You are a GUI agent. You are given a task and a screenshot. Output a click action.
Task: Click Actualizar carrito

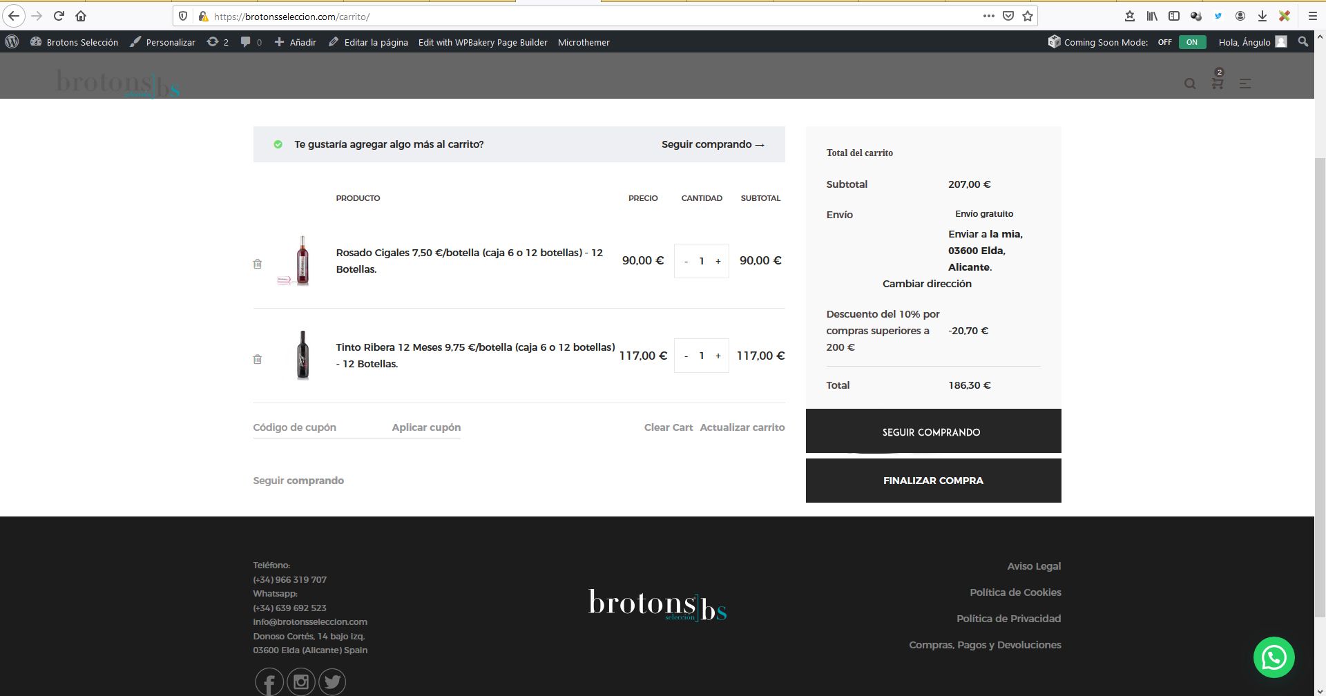(742, 427)
